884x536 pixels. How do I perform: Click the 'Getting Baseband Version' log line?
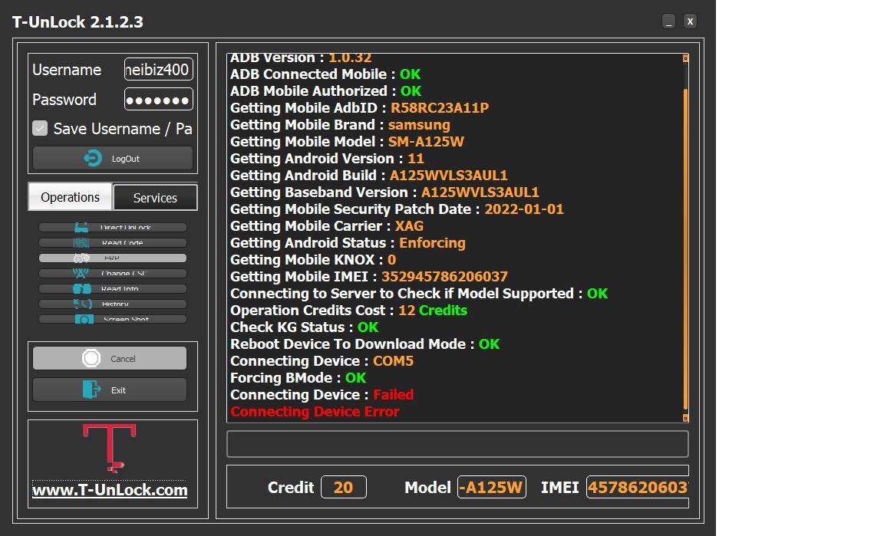pos(384,192)
